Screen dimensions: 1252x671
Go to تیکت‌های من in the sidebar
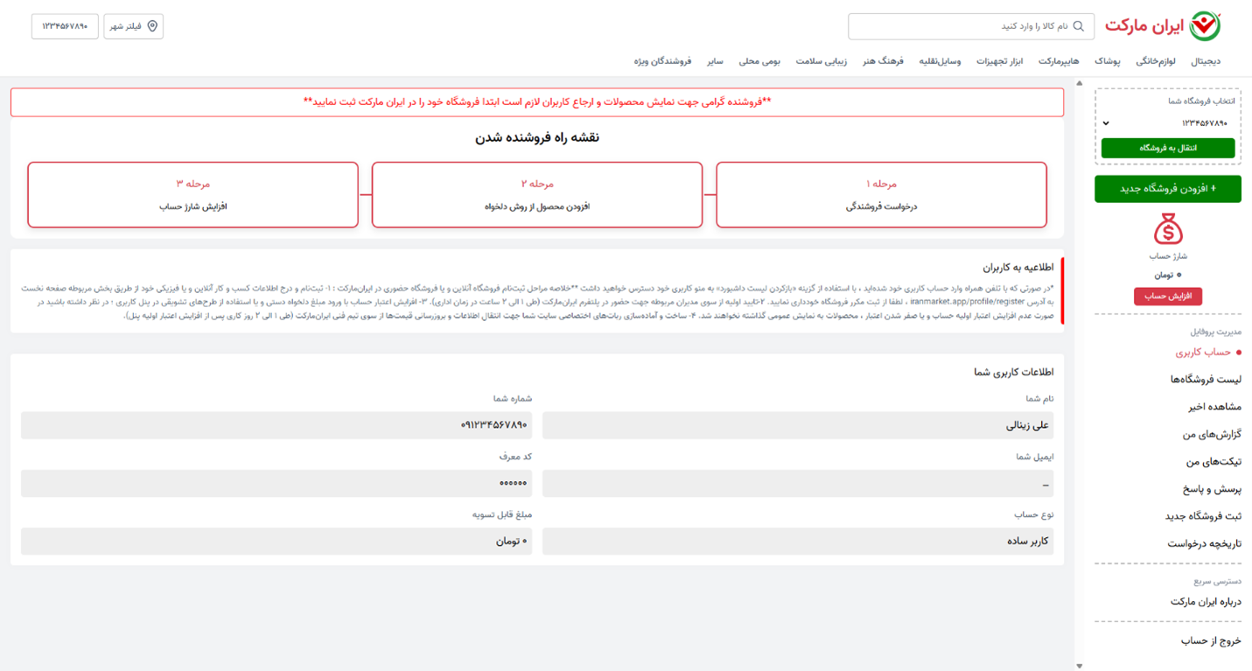[x=1214, y=462]
